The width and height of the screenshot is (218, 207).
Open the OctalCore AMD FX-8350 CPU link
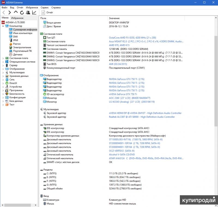pos(132,38)
